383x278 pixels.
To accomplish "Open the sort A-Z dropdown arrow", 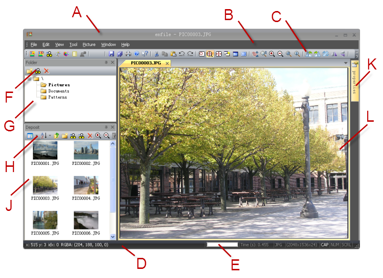I will click(50, 136).
